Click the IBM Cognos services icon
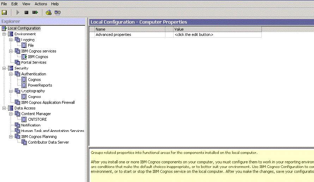 [x=17, y=51]
